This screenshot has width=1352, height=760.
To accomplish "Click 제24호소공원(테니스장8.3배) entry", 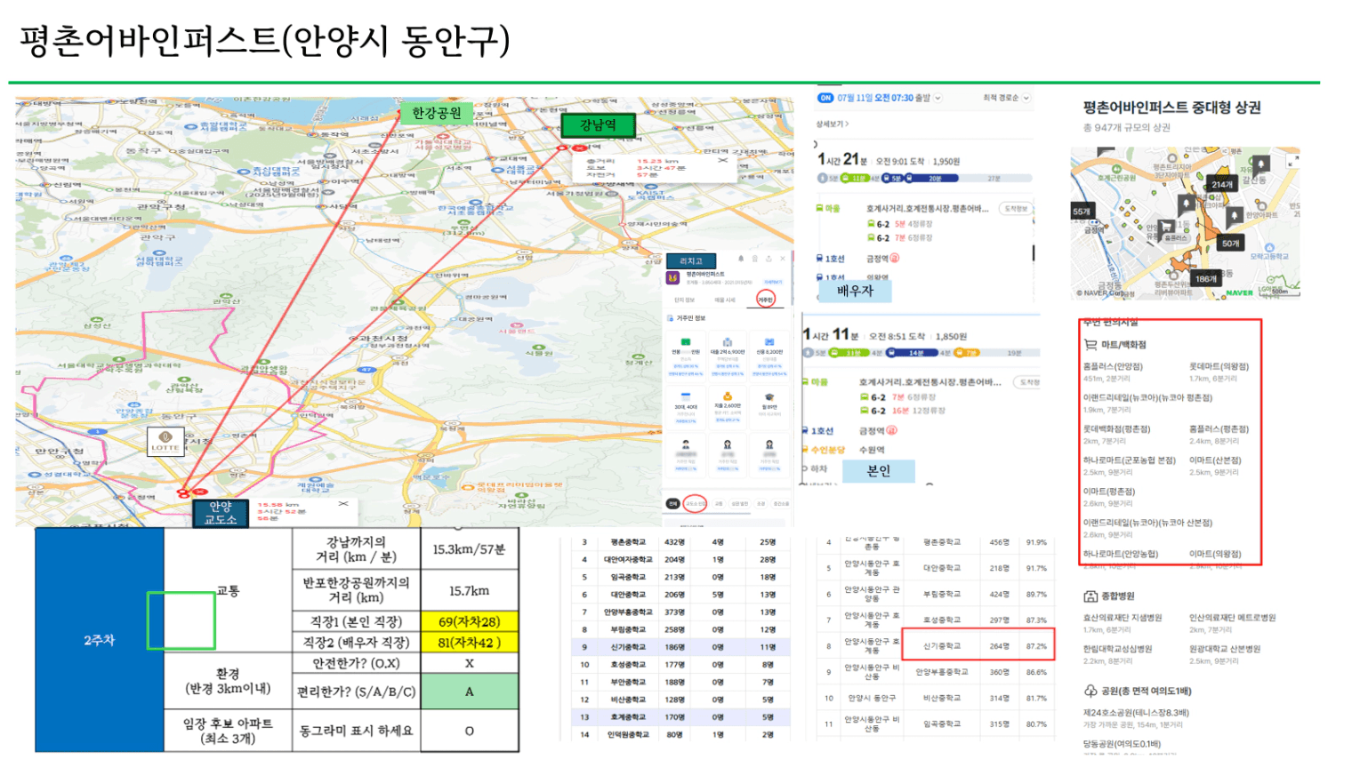I will click(1136, 713).
